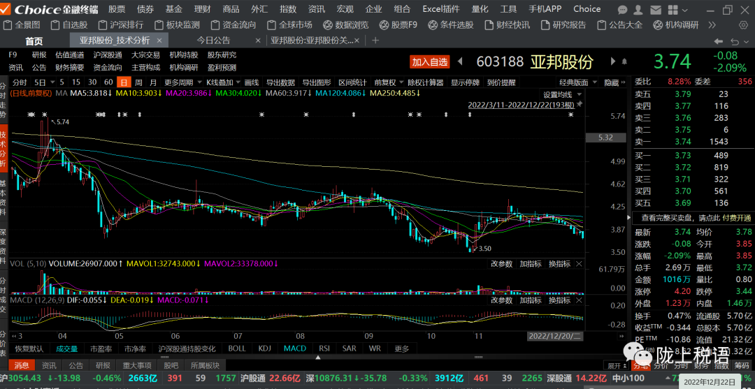Open the 债券 menu
755x389 pixels.
pos(145,9)
